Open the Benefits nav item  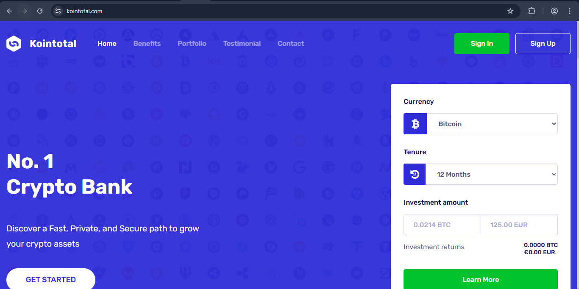click(147, 43)
